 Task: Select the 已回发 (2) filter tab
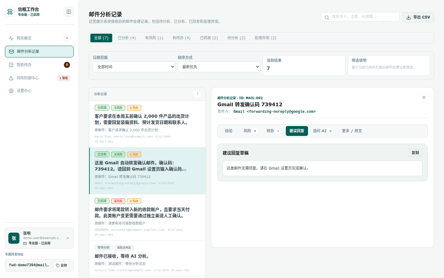click(x=209, y=38)
